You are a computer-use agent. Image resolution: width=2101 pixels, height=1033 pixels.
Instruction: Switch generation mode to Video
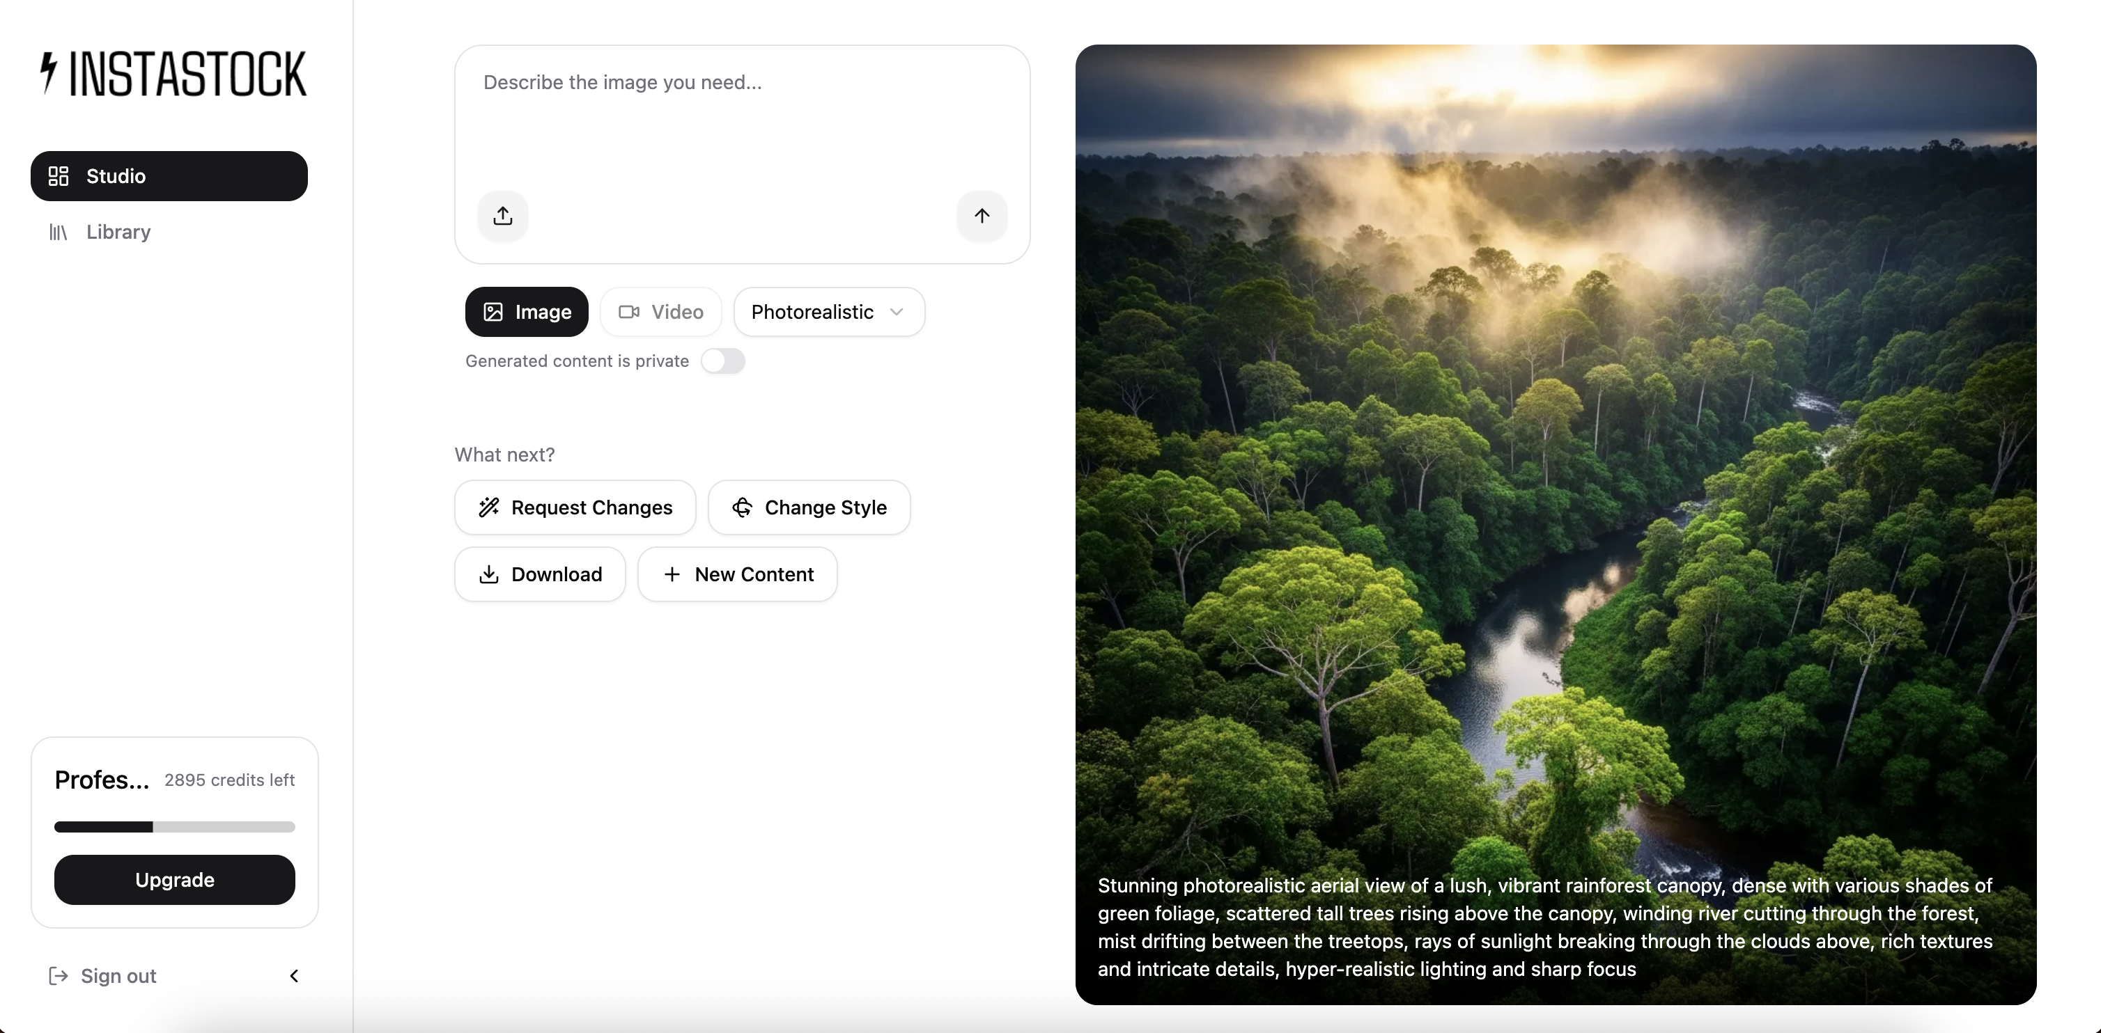point(660,312)
